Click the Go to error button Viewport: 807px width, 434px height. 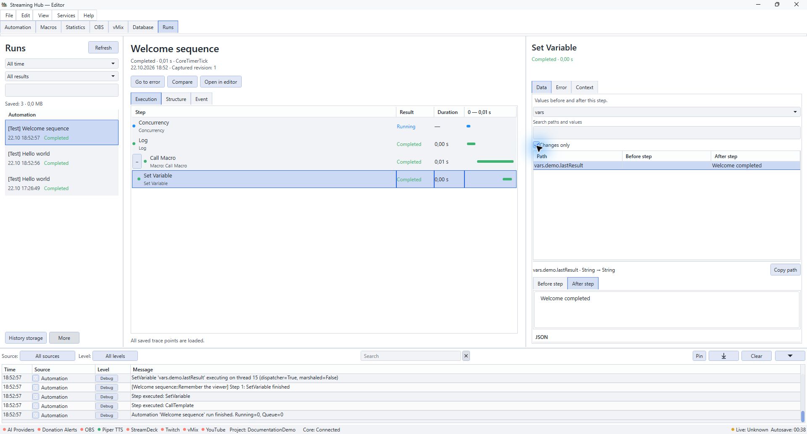click(148, 82)
